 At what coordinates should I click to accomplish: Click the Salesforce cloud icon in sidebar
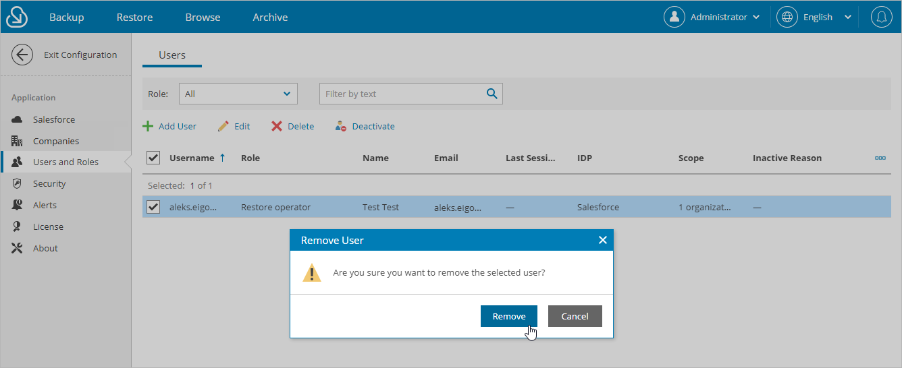(18, 119)
